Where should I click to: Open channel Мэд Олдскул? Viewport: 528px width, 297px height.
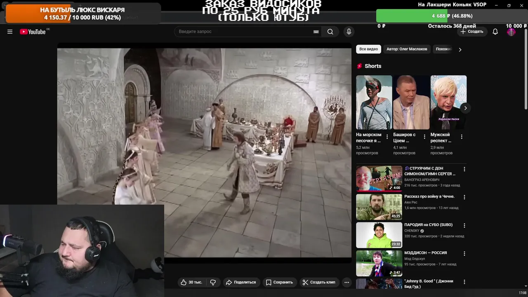tap(414, 259)
